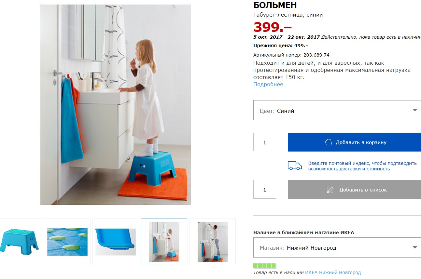This screenshot has height=279, width=421.
Task: Click the green stock availability bar
Action: 265,266
